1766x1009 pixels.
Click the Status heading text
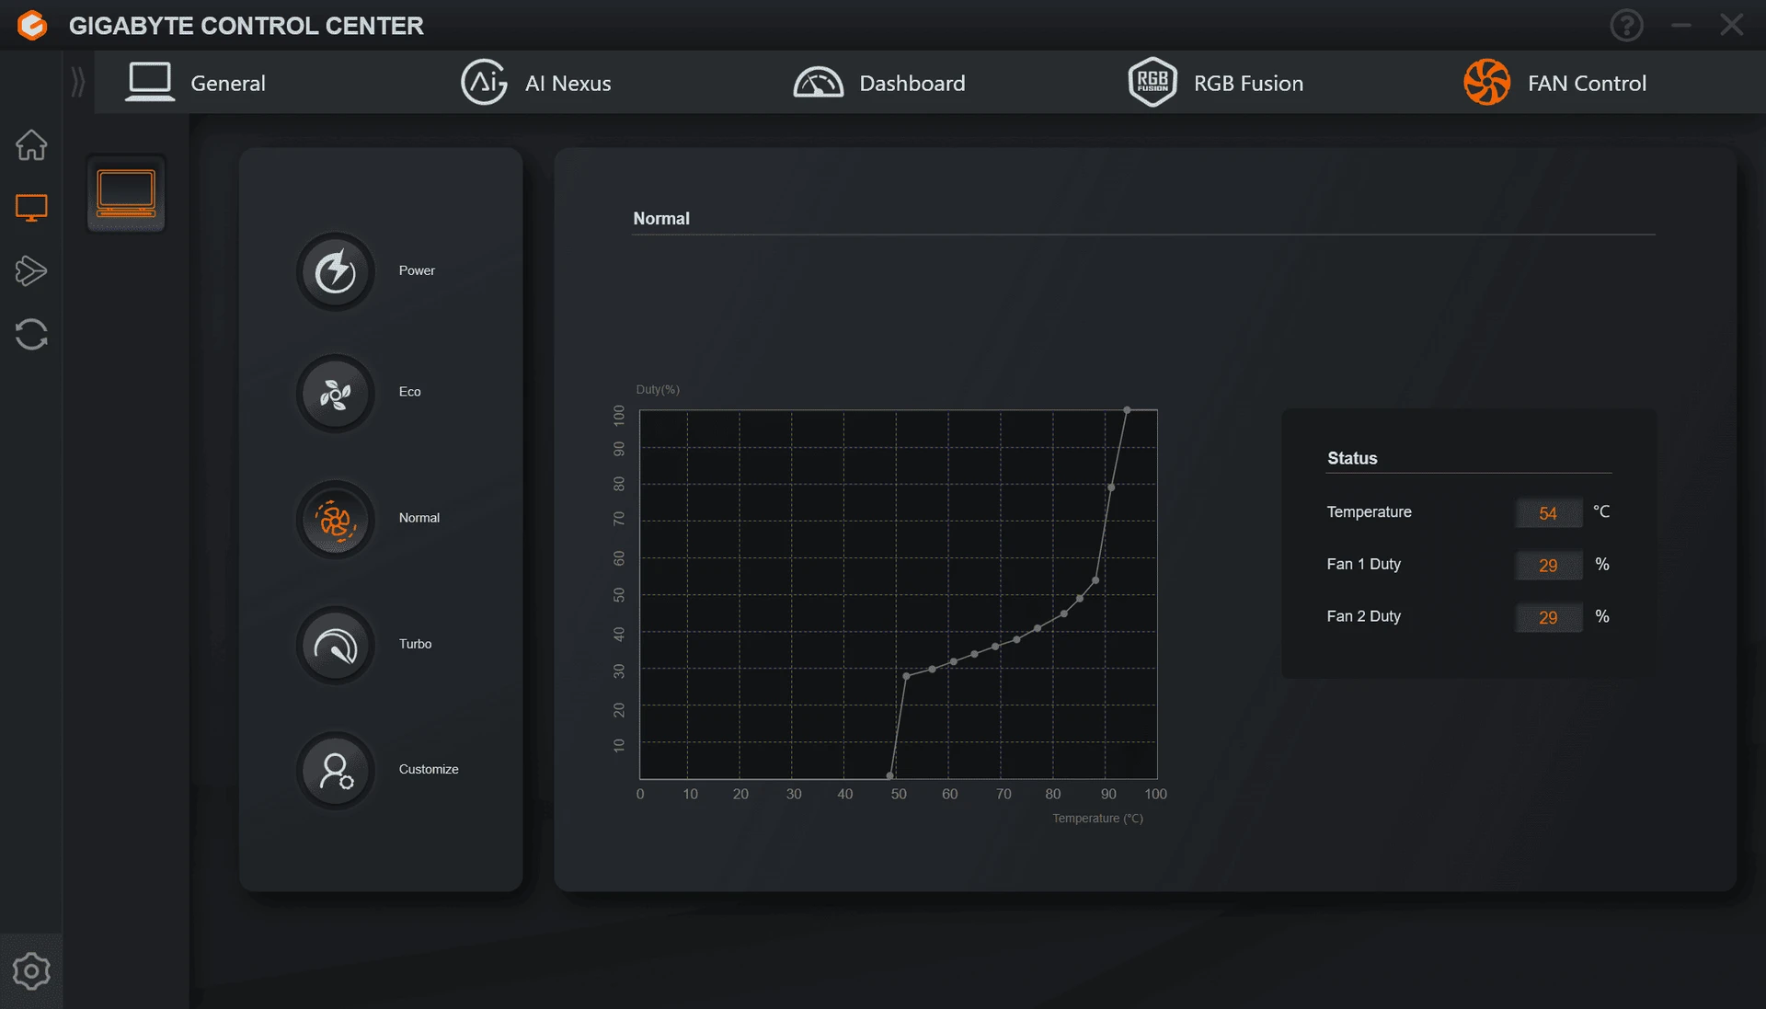[x=1351, y=458]
